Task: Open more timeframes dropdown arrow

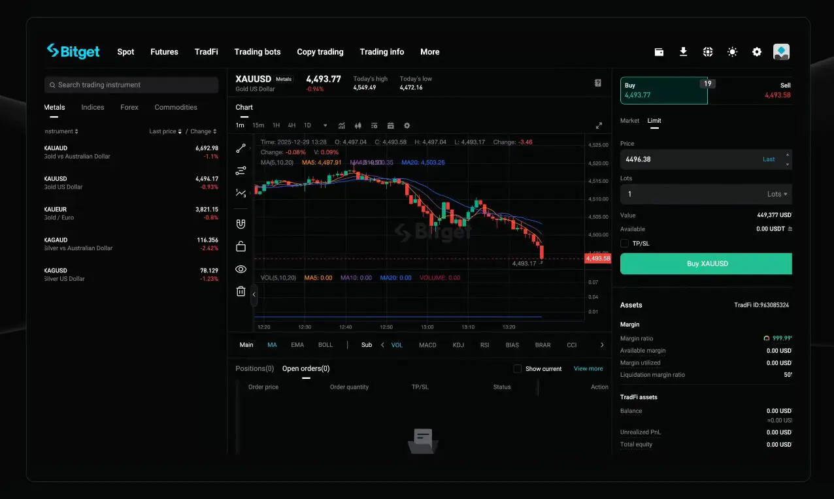Action: click(325, 125)
